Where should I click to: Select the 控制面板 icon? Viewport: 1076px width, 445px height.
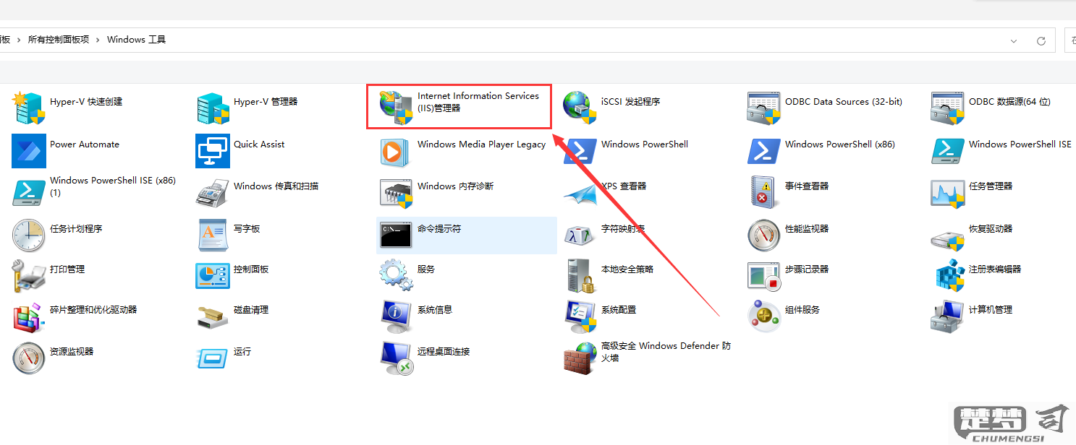click(x=213, y=276)
